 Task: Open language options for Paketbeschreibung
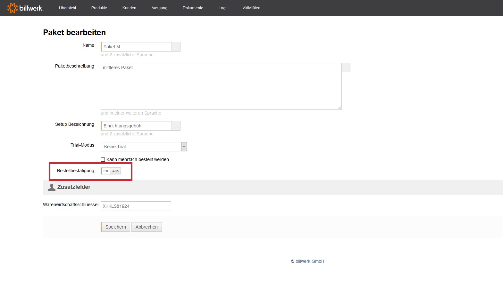pos(346,68)
